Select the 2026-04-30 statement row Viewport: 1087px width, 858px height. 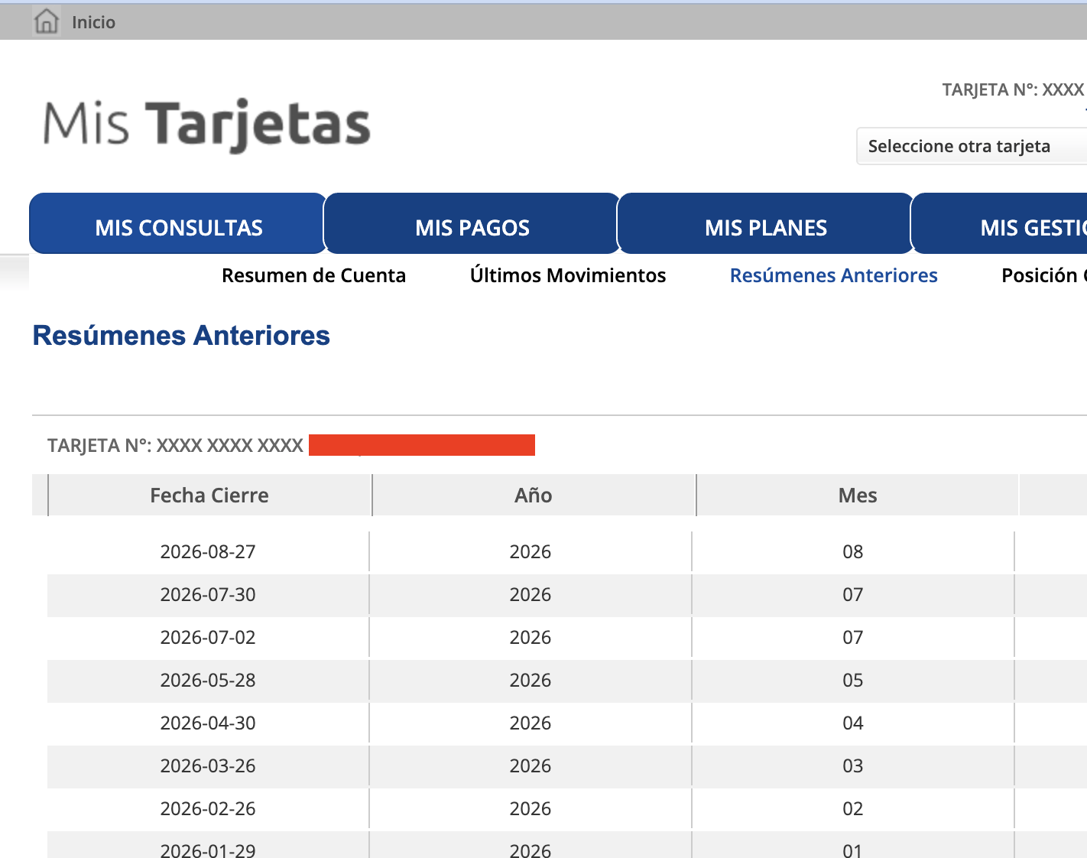[x=567, y=723]
